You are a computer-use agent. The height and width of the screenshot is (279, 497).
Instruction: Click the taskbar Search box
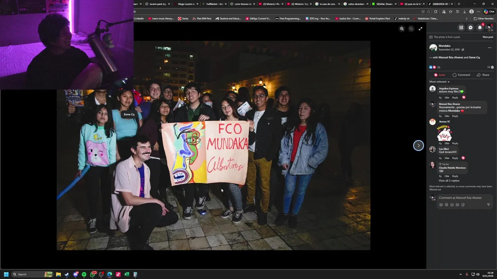[32, 274]
